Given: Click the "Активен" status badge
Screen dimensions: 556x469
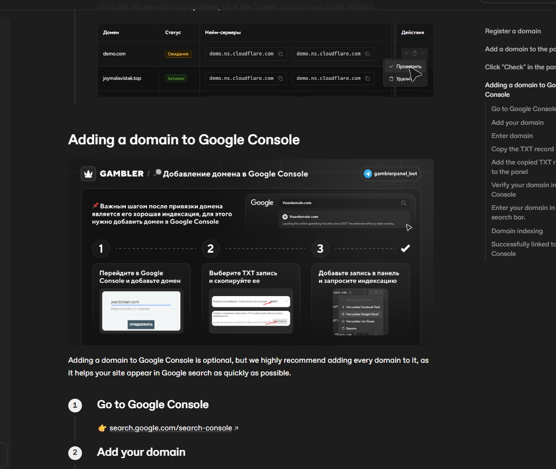Looking at the screenshot, I should (x=177, y=78).
